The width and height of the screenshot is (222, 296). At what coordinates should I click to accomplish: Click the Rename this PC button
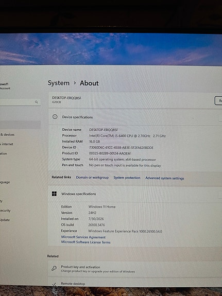218,100
